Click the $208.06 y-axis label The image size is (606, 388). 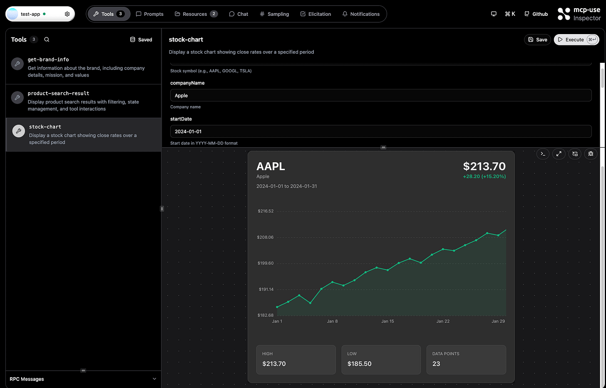[x=266, y=237]
